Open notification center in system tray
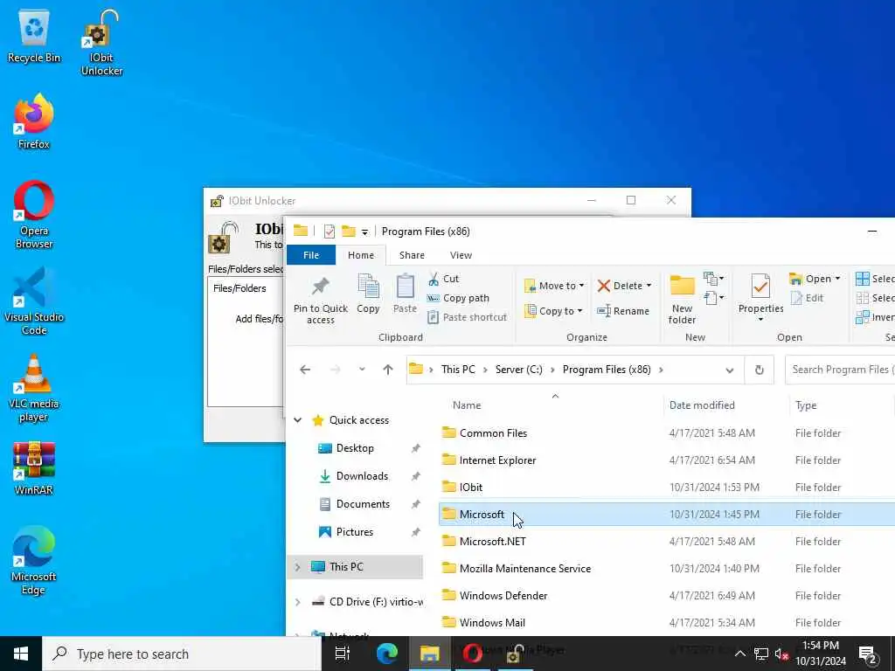The width and height of the screenshot is (895, 671). pos(868,654)
